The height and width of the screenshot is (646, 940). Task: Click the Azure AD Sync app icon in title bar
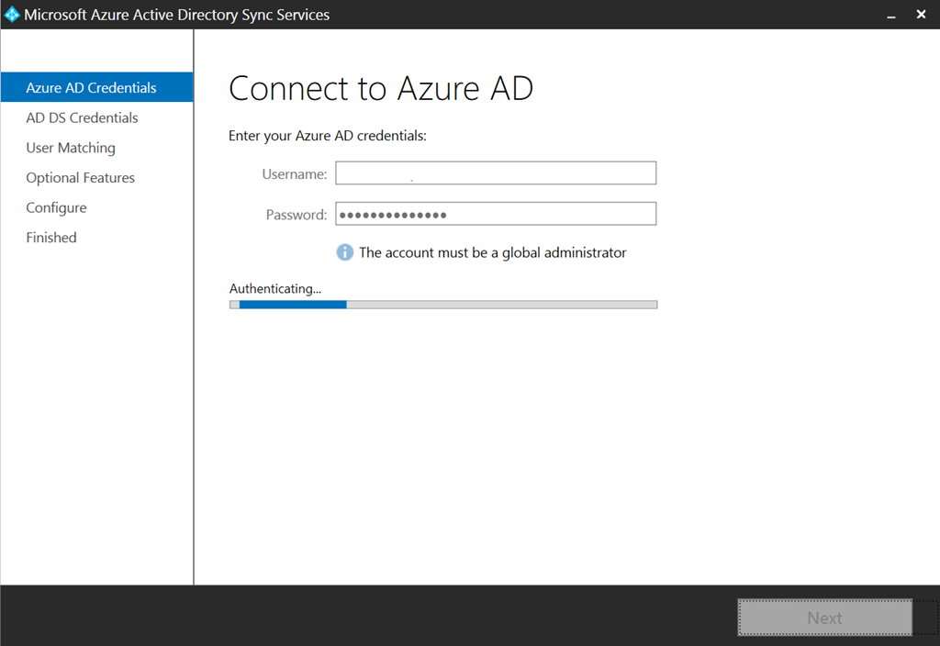[x=12, y=15]
